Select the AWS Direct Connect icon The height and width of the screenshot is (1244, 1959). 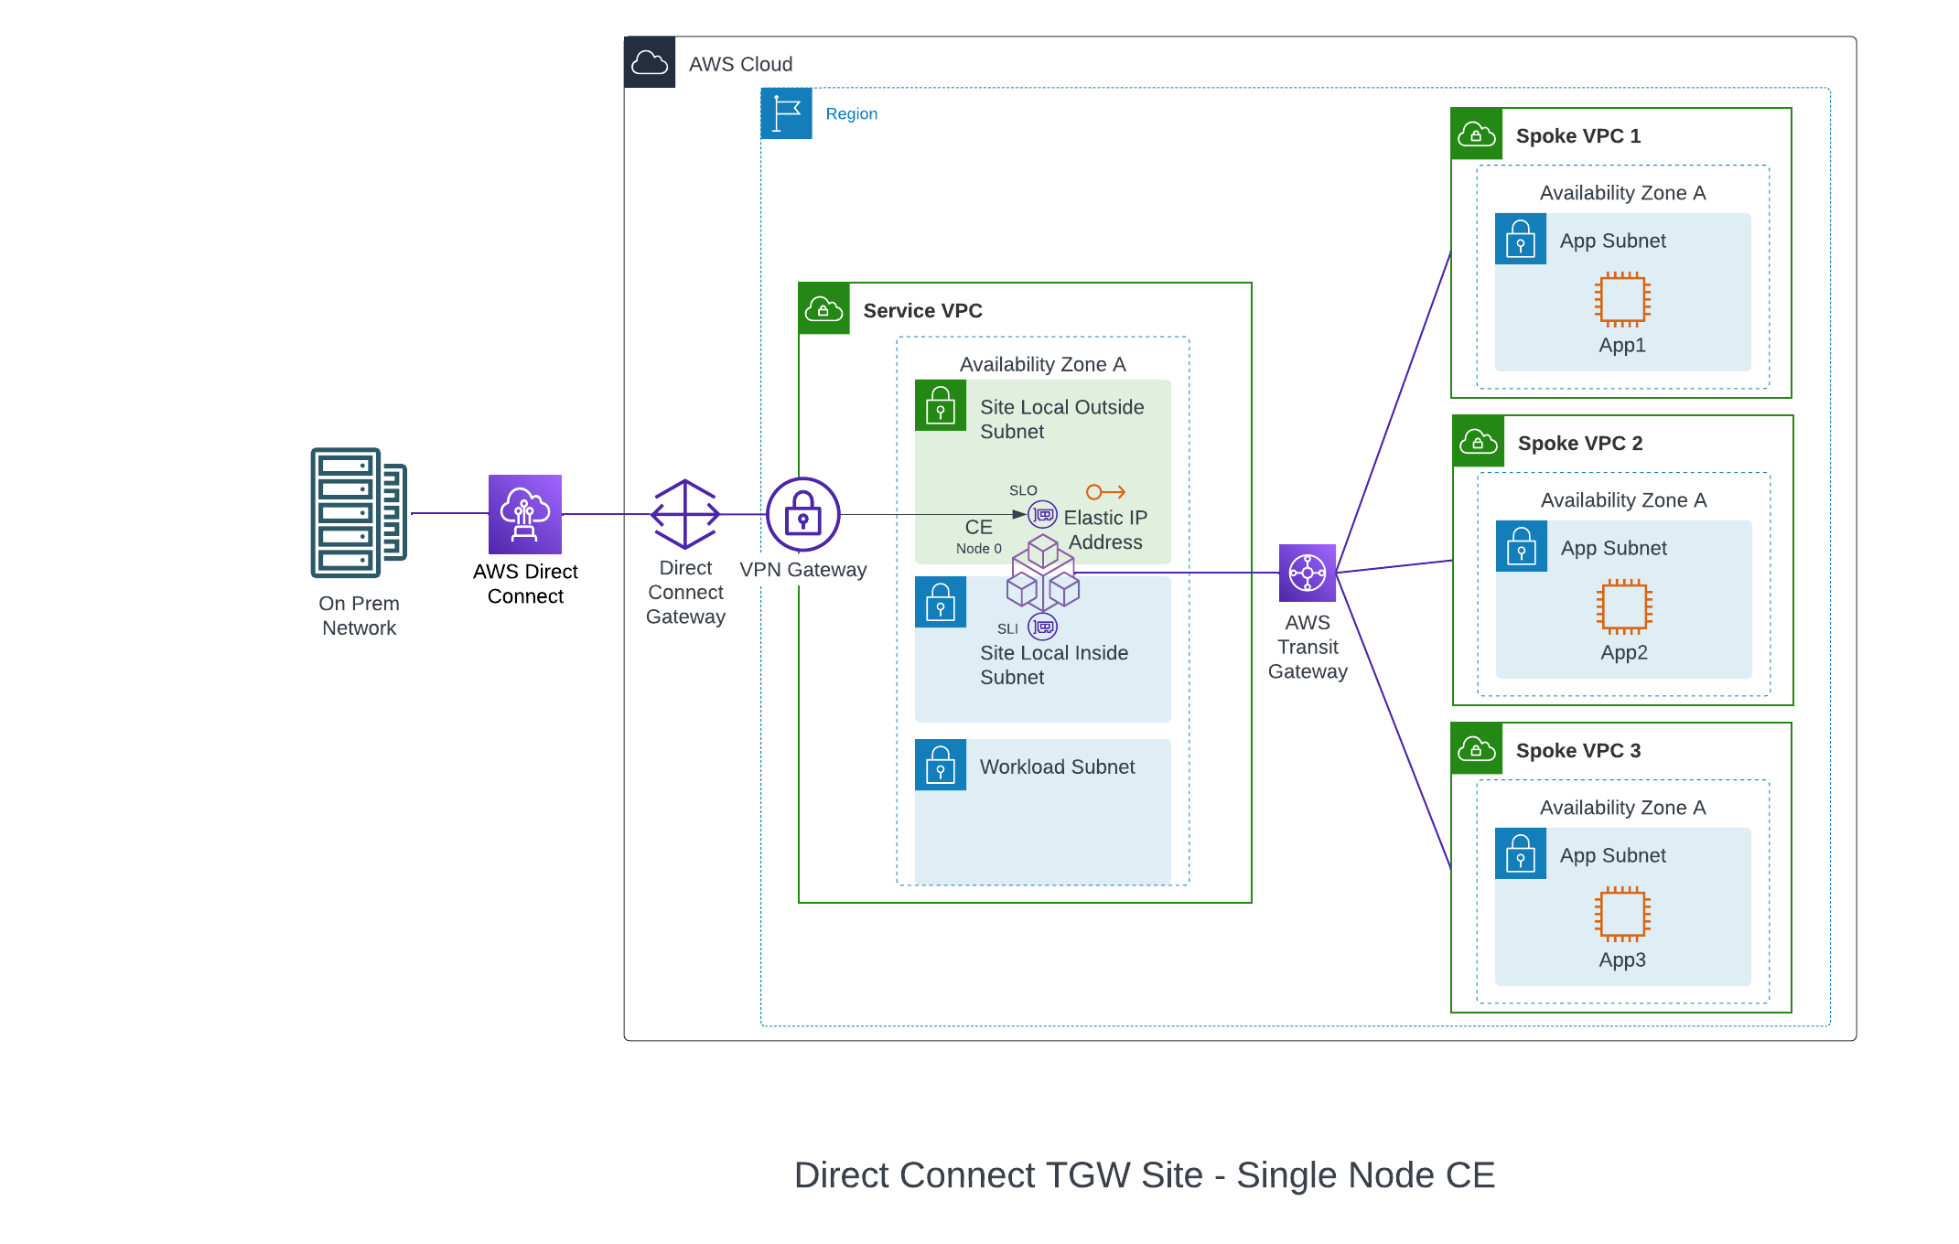click(x=524, y=516)
